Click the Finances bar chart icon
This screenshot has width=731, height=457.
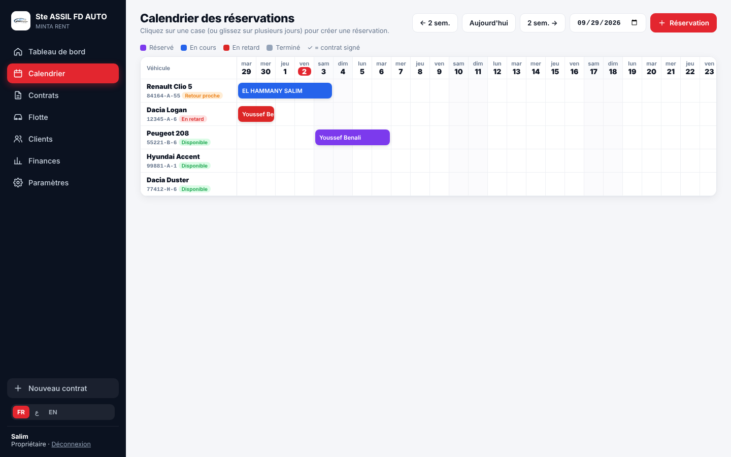tap(18, 161)
